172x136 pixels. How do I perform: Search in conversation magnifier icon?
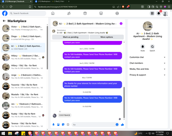point(152,47)
